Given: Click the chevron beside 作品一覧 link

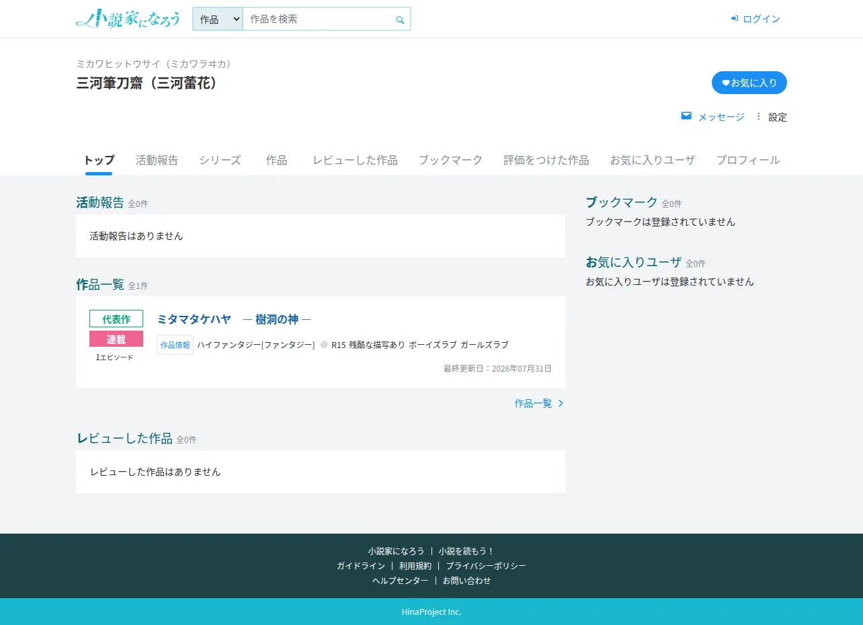Looking at the screenshot, I should [561, 403].
